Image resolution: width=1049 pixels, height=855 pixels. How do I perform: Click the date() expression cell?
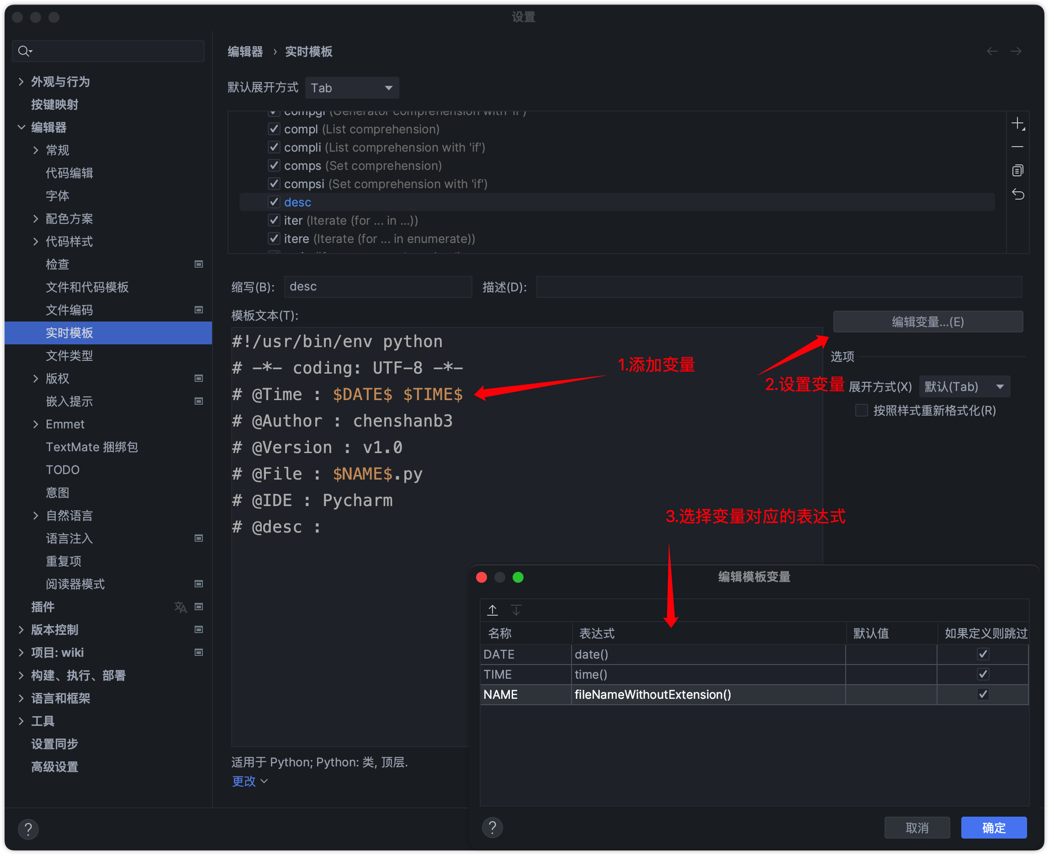(x=708, y=654)
